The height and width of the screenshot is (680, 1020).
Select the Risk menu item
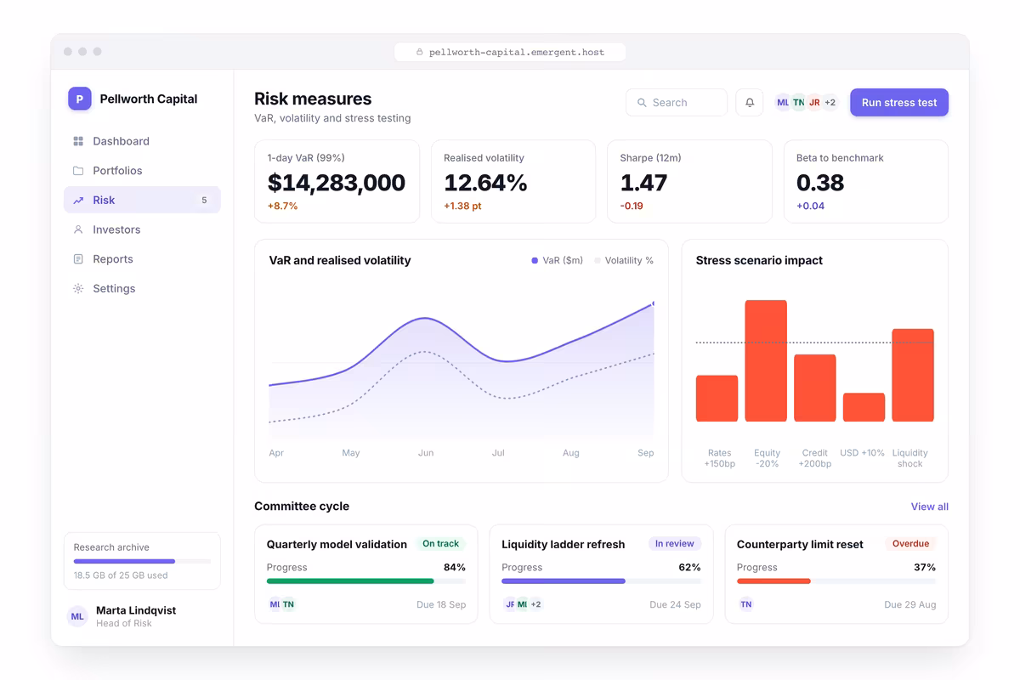[x=142, y=201]
